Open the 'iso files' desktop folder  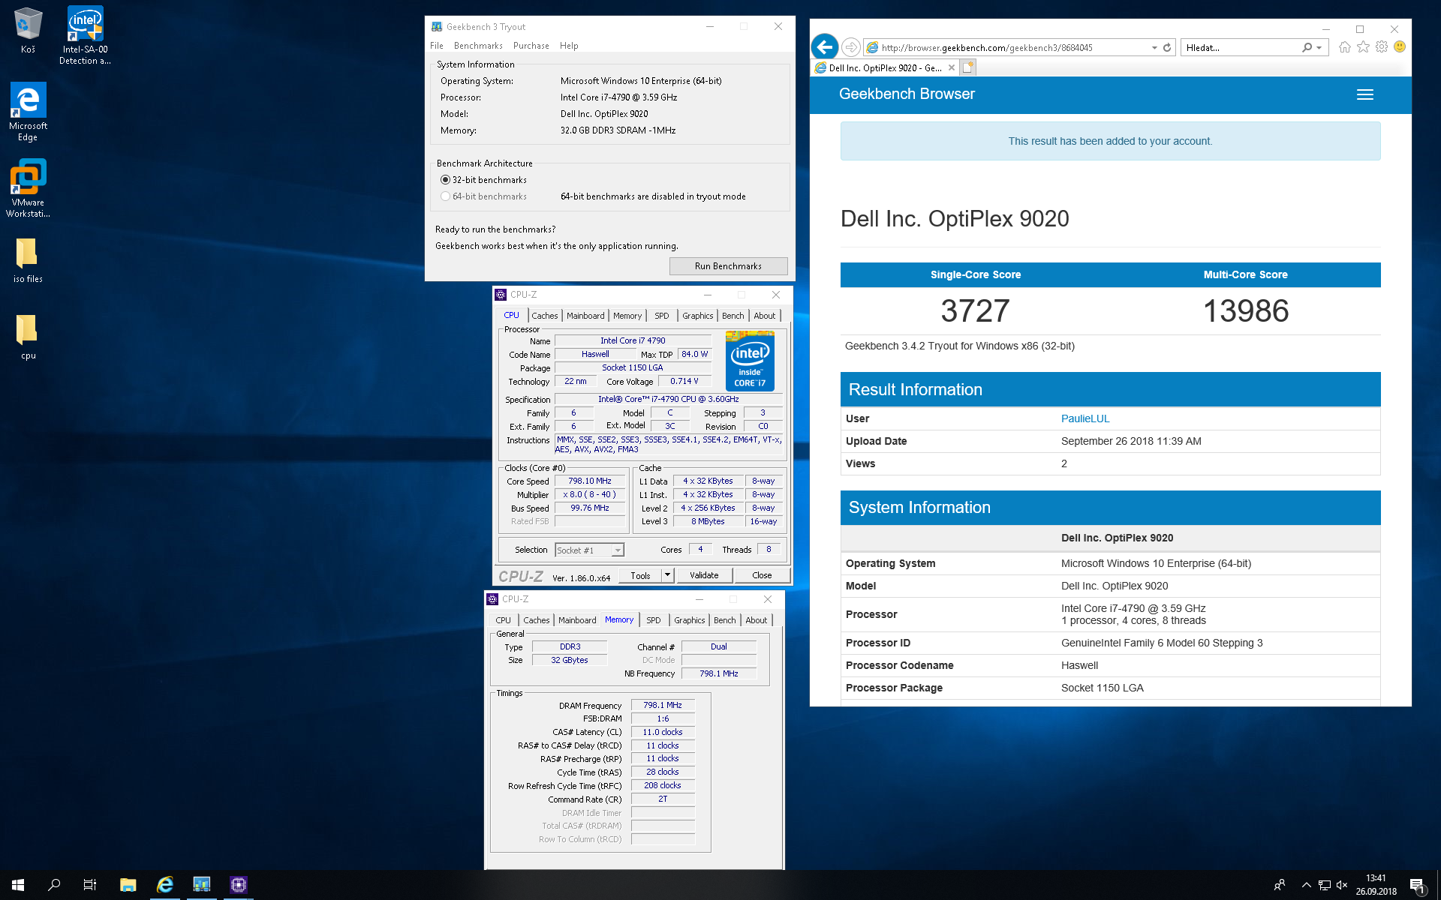(28, 259)
